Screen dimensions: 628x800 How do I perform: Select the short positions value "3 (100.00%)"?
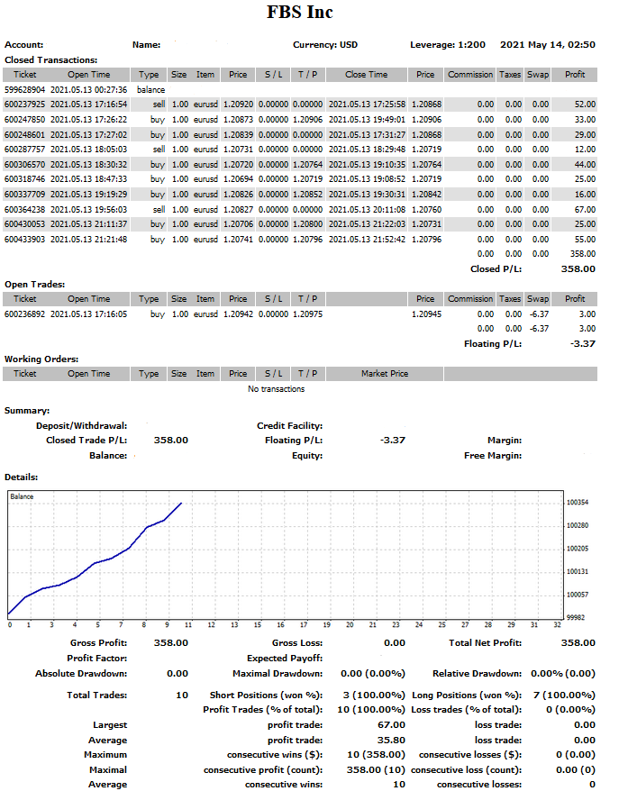[374, 695]
